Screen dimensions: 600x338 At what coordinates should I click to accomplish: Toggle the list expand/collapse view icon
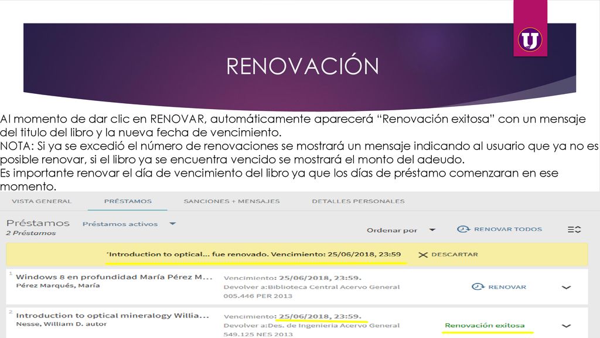pos(574,229)
